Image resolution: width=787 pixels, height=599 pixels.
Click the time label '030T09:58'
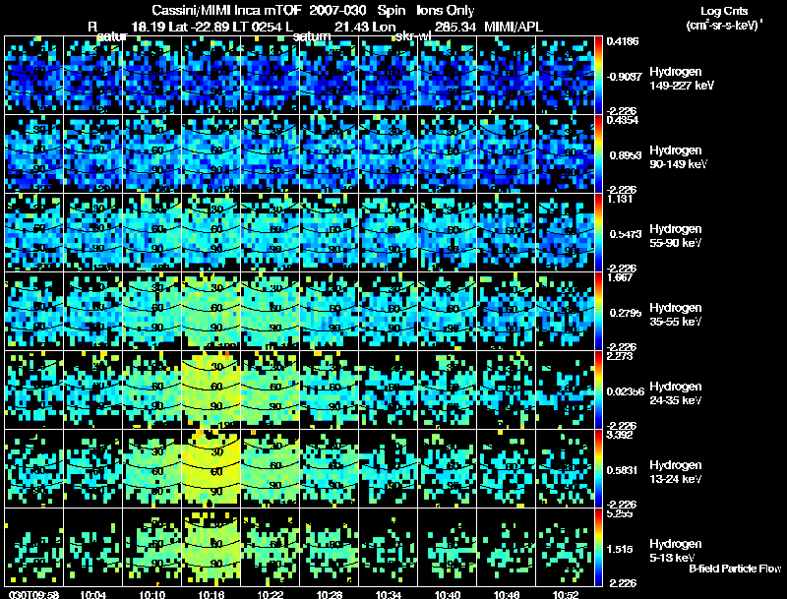pos(33,594)
